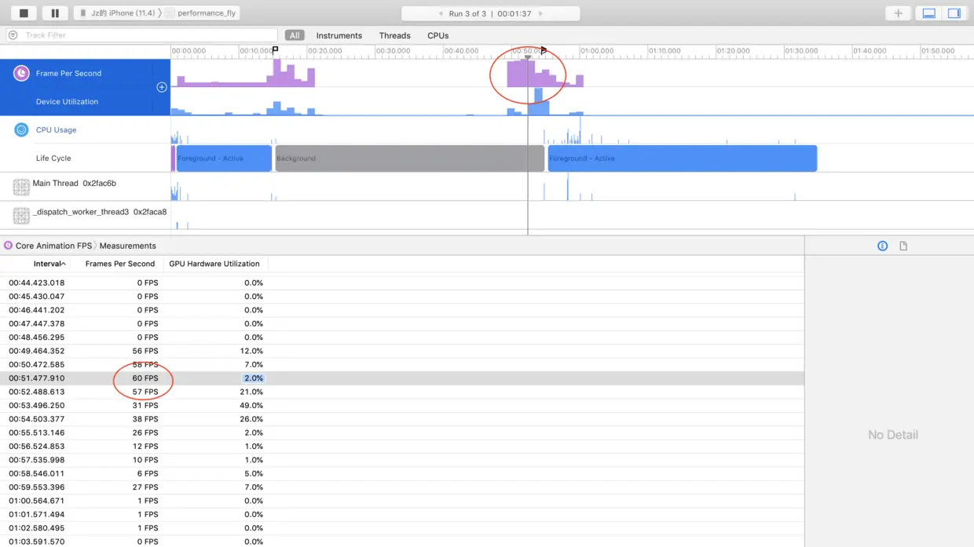Select the Device Utilization lane
The image size is (974, 547).
(67, 101)
